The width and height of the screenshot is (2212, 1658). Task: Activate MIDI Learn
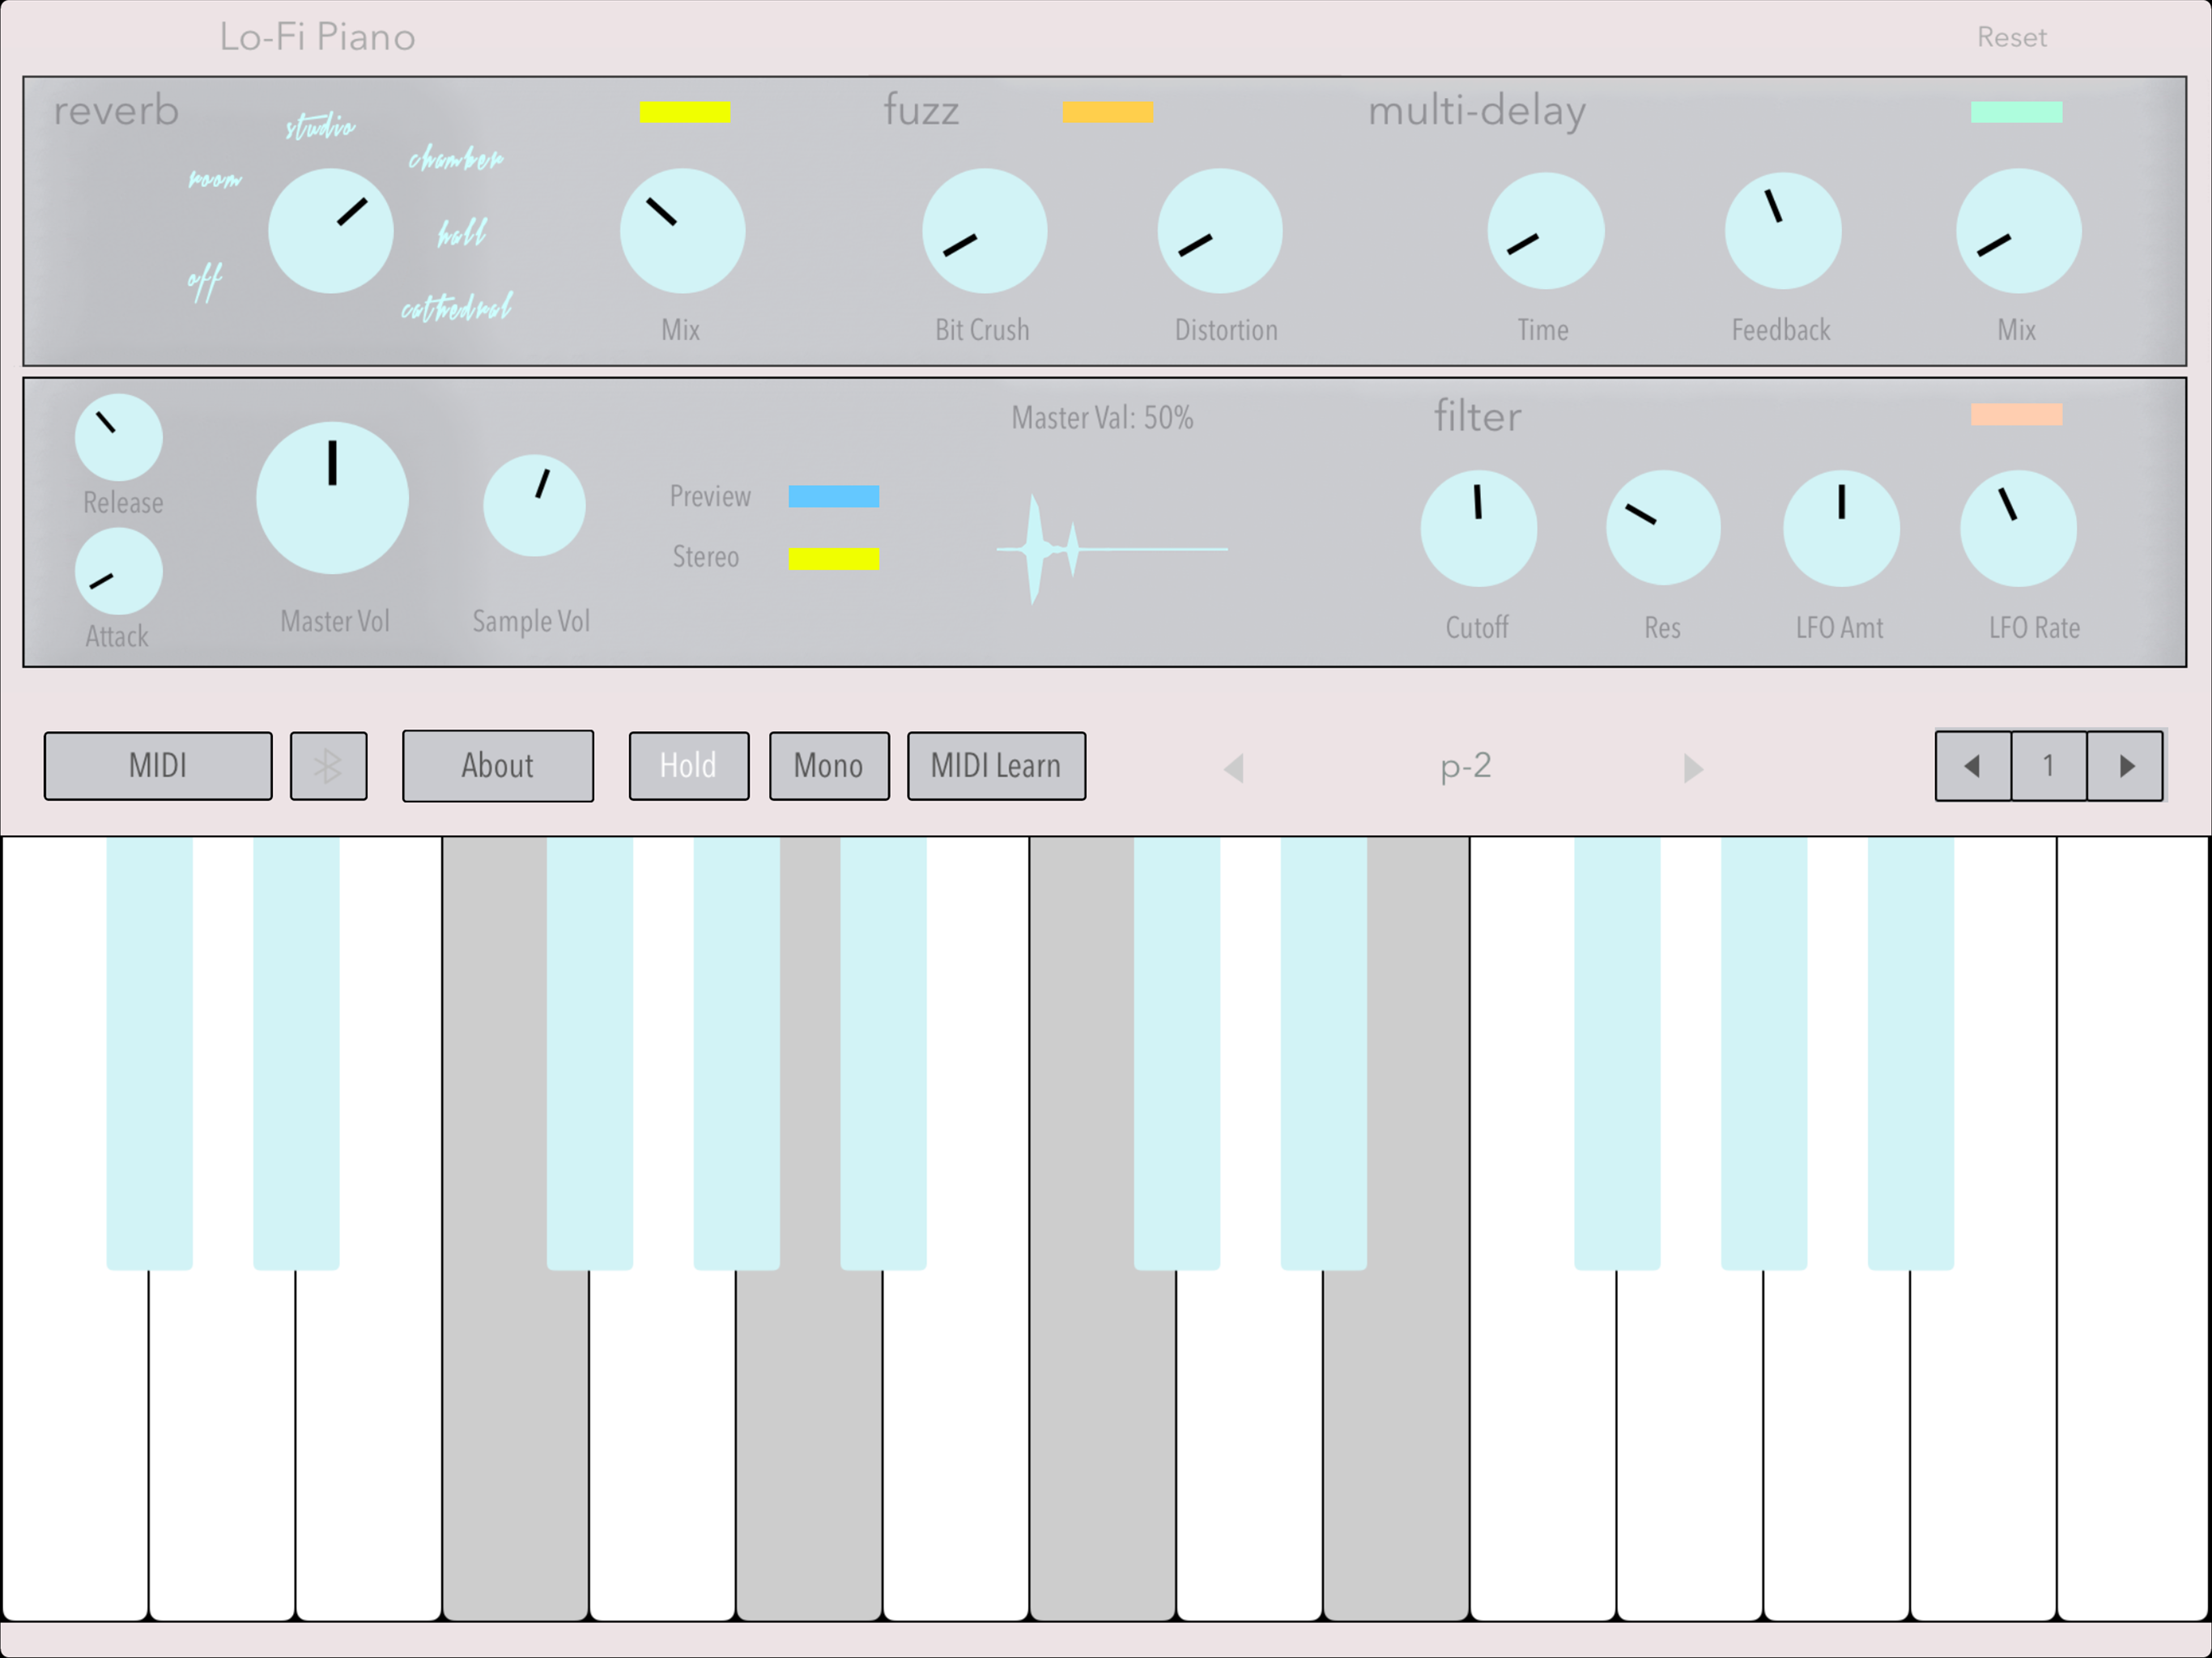(x=996, y=766)
